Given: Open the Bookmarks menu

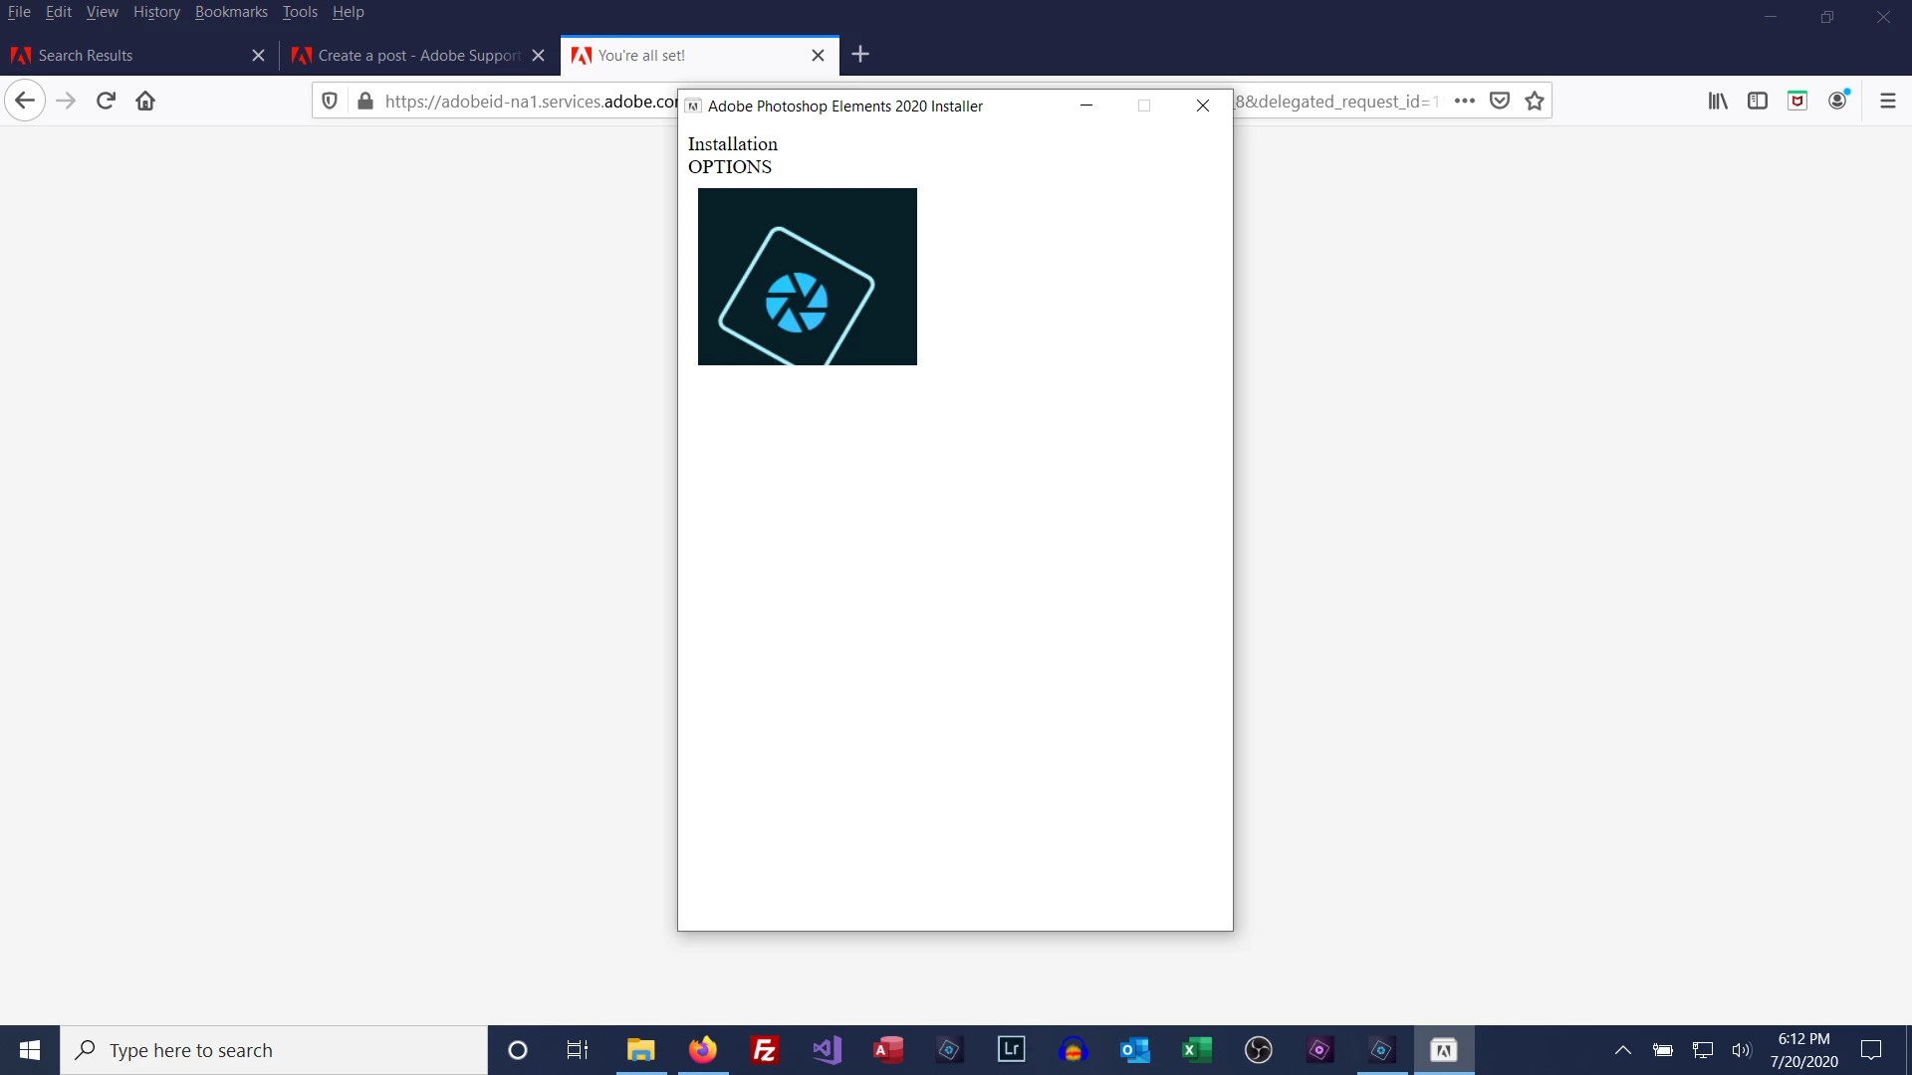Looking at the screenshot, I should [x=231, y=12].
